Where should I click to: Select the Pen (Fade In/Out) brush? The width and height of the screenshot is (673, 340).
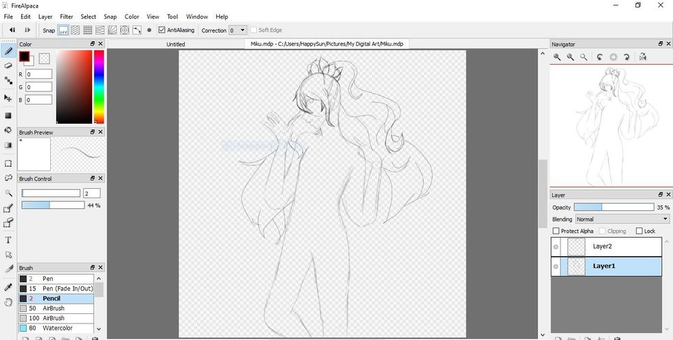tap(56, 288)
